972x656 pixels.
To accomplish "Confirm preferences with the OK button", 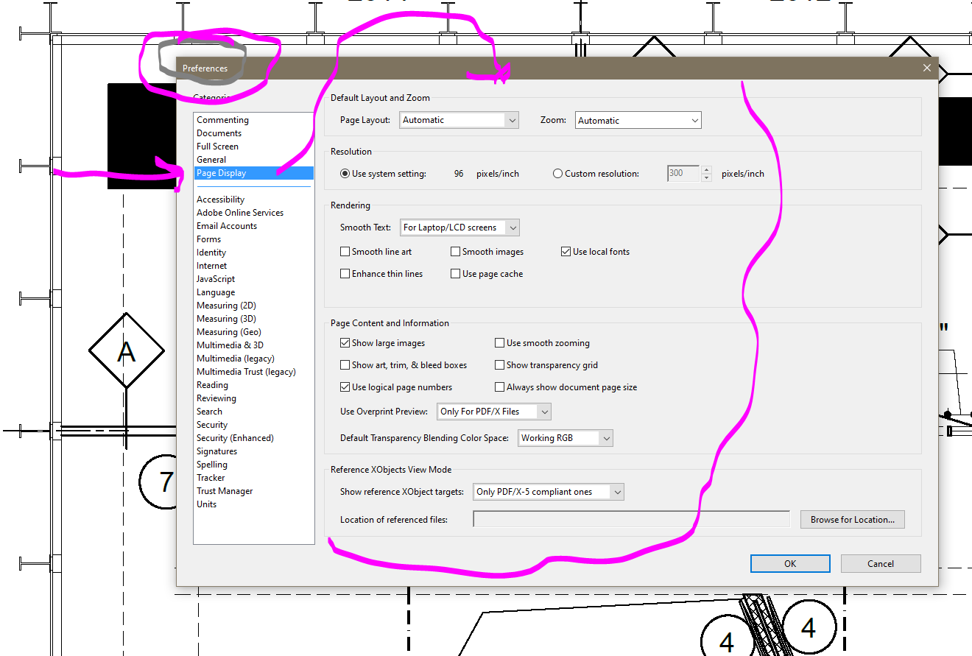I will (790, 563).
